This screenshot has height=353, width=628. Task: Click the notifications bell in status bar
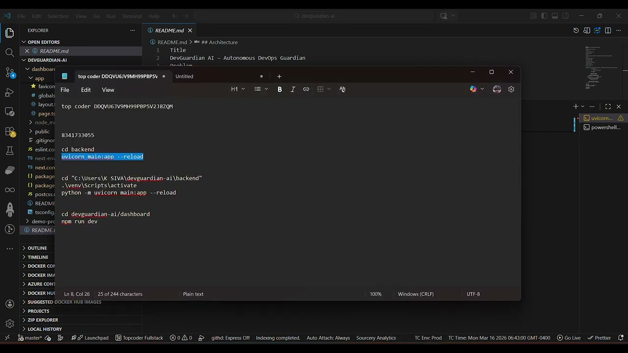[x=621, y=338]
